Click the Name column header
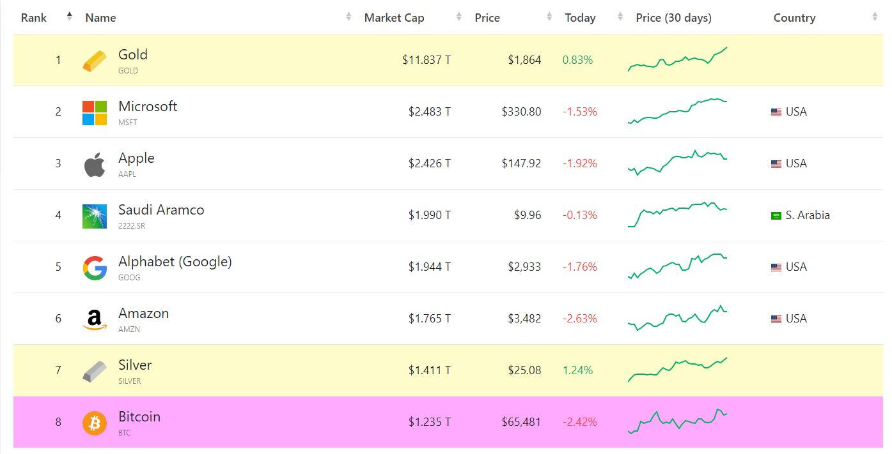 click(x=100, y=18)
